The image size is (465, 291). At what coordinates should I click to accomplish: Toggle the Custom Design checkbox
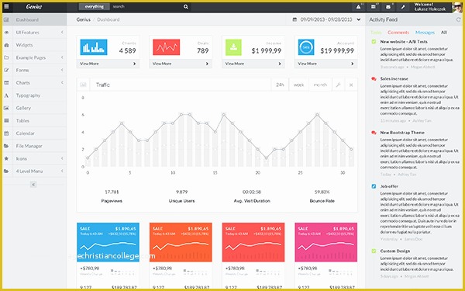(x=374, y=251)
